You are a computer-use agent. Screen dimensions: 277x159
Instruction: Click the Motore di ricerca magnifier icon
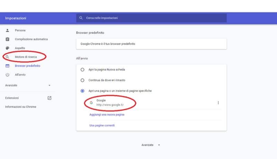click(7, 57)
